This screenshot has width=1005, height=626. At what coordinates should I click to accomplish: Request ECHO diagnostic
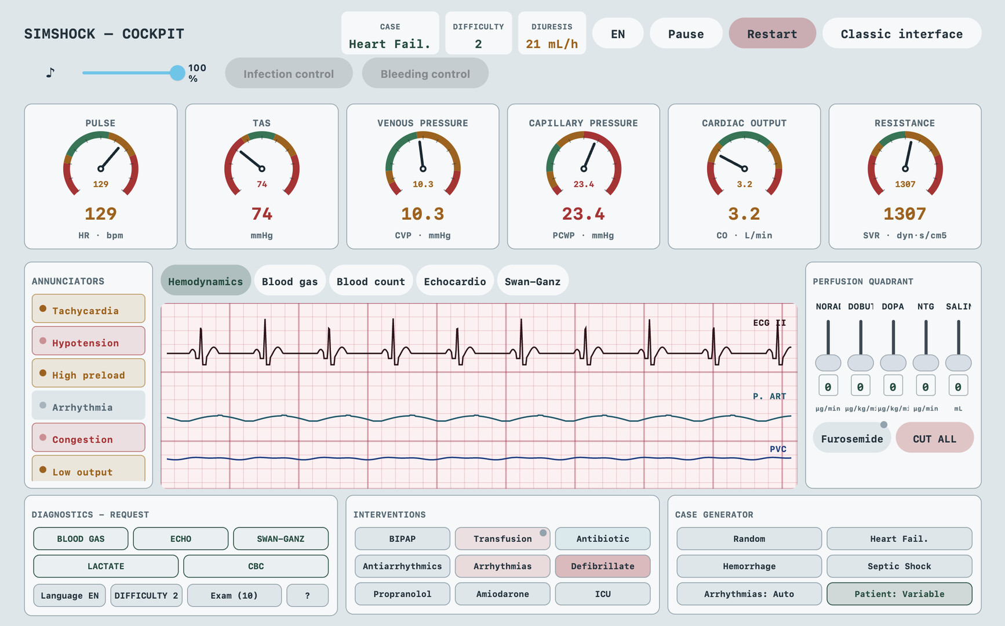pyautogui.click(x=181, y=538)
